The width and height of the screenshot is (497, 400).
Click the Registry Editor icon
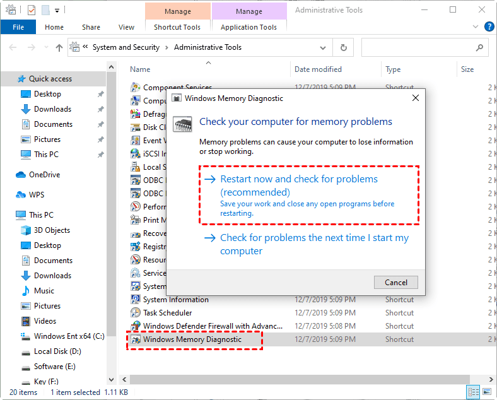[x=136, y=246]
